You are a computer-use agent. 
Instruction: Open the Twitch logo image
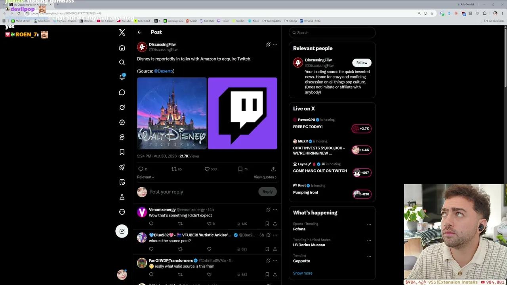coord(242,113)
